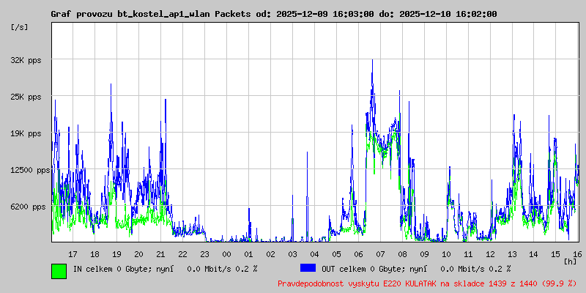
Task: Click the '17' hour tick label
Action: tap(73, 254)
